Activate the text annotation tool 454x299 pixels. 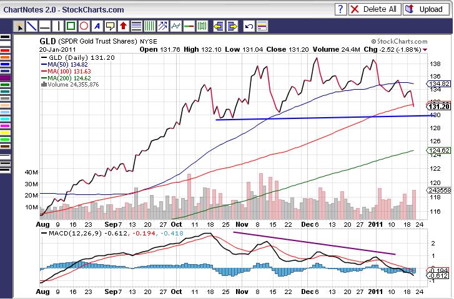point(97,26)
